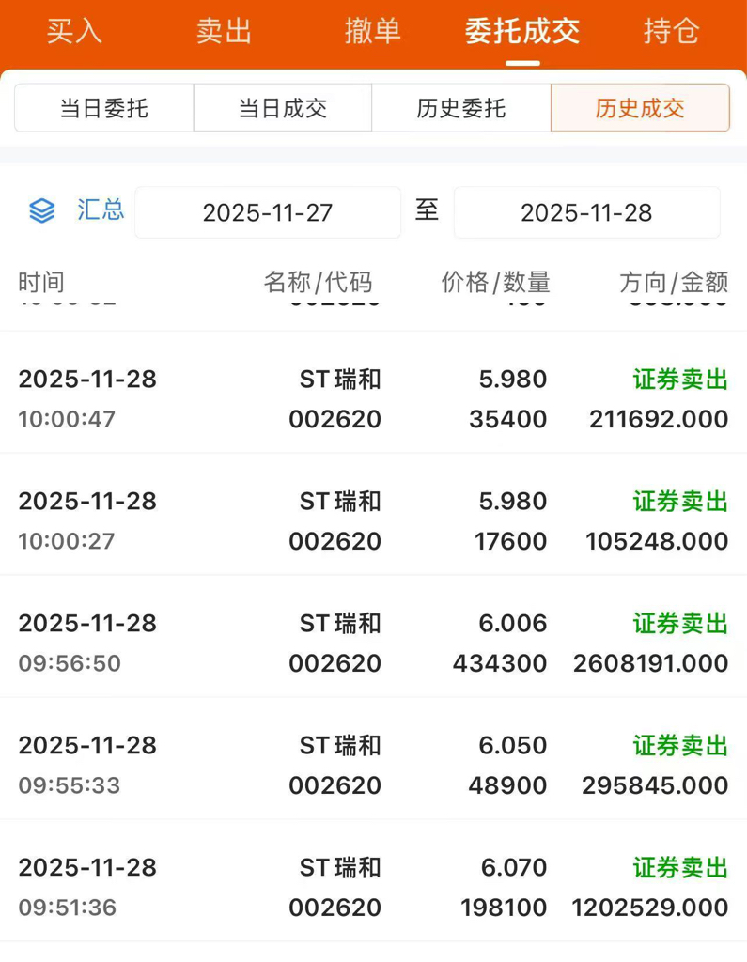Tap the 汇总 stacked layers icon
This screenshot has height=962, width=747.
coord(41,211)
